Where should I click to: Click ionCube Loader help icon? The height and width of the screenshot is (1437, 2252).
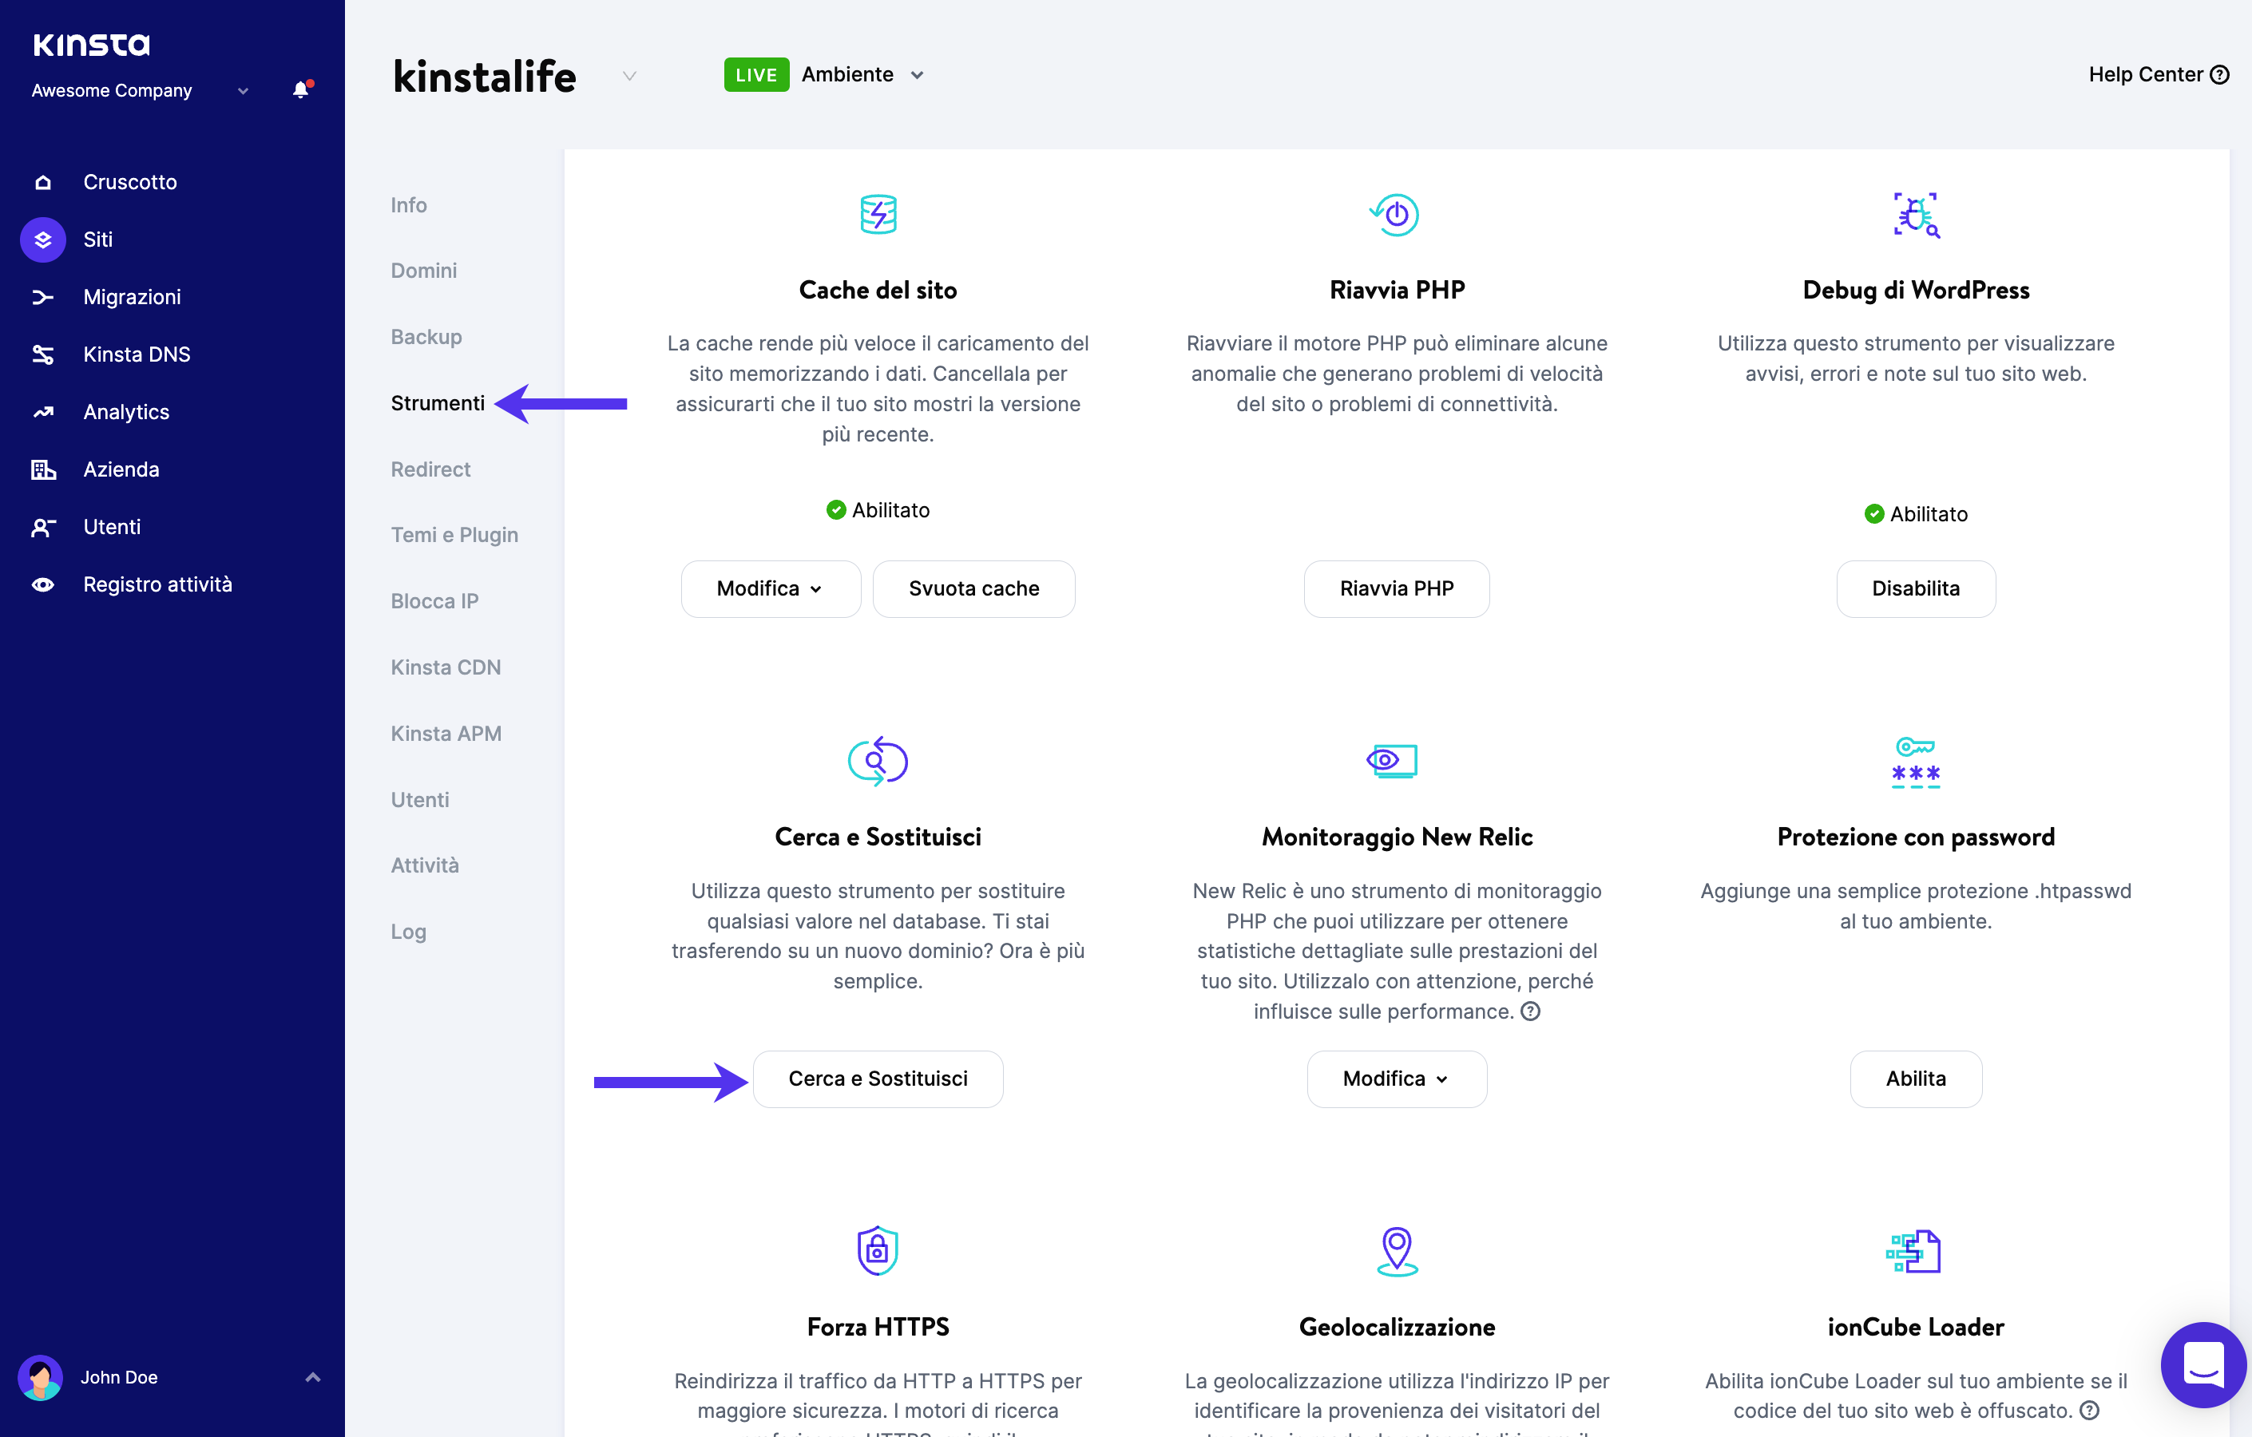point(2089,1411)
